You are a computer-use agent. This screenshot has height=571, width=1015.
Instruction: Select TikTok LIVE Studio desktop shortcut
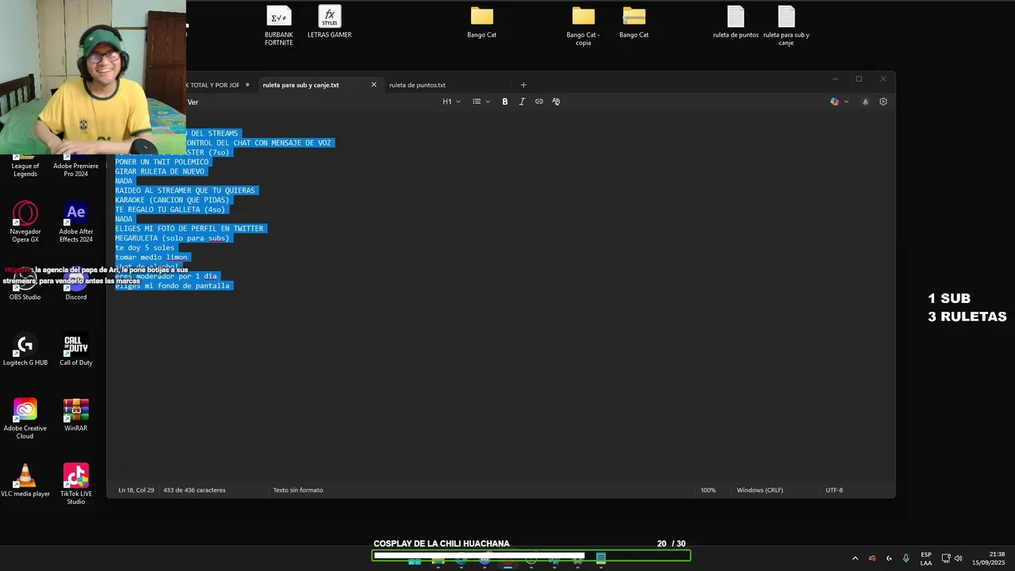click(76, 485)
